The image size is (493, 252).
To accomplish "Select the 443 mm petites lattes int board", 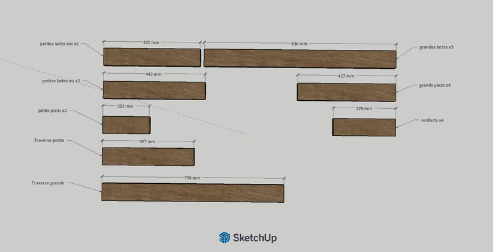I will tap(154, 90).
